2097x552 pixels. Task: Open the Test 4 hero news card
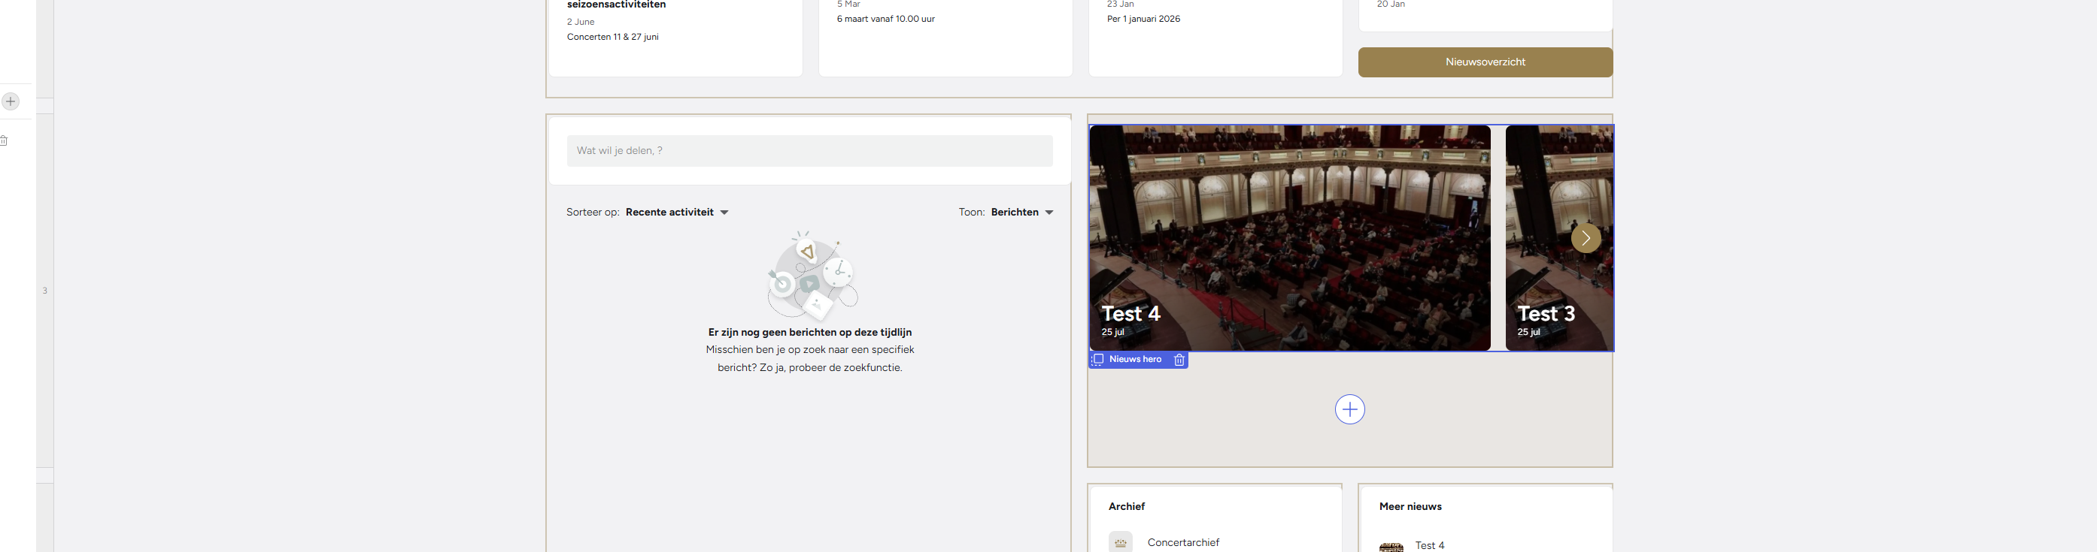1290,237
